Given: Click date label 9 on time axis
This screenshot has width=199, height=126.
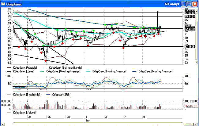Looking at the screenshot, I should coord(144,117).
